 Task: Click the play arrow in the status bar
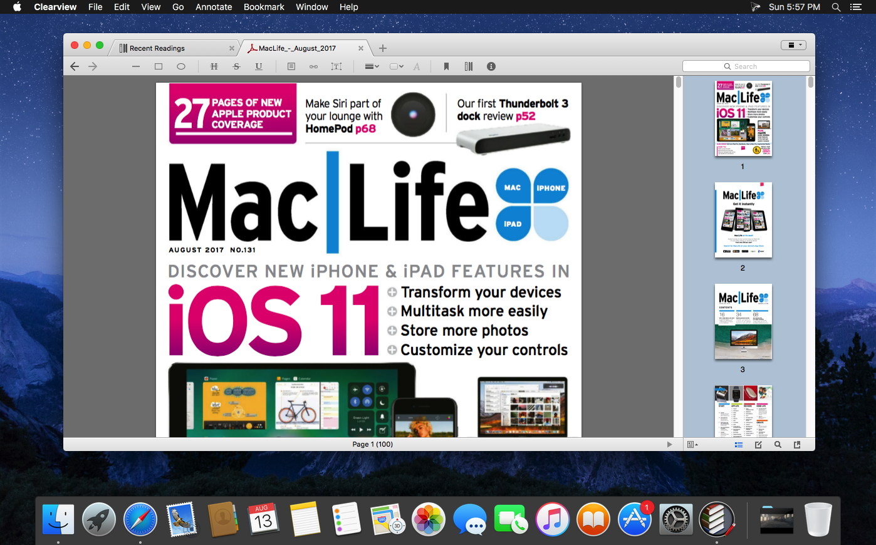click(x=669, y=444)
